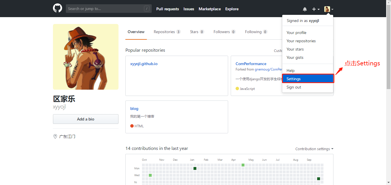Choose Sign out from the dropdown menu
The height and width of the screenshot is (185, 391).
294,87
